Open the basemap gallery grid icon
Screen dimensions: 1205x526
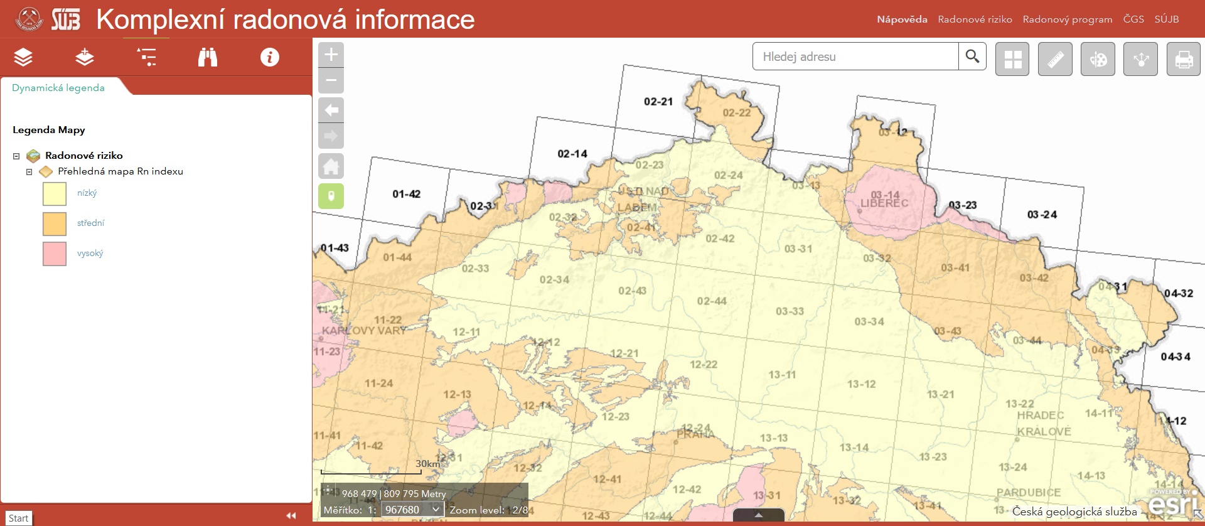(x=1012, y=59)
